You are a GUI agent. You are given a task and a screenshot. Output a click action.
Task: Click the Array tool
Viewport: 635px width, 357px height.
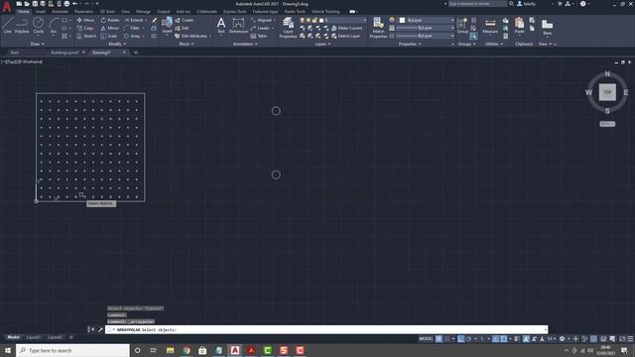coord(132,36)
